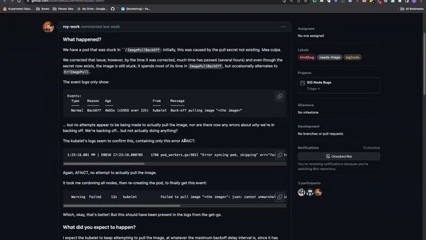Click the 'Message' column header in Events

(x=178, y=101)
